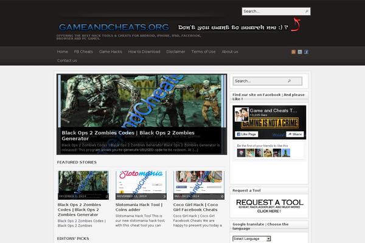The image size is (365, 243).
Task: Open the Coco Girl Hack thumbnail
Action: click(198, 185)
